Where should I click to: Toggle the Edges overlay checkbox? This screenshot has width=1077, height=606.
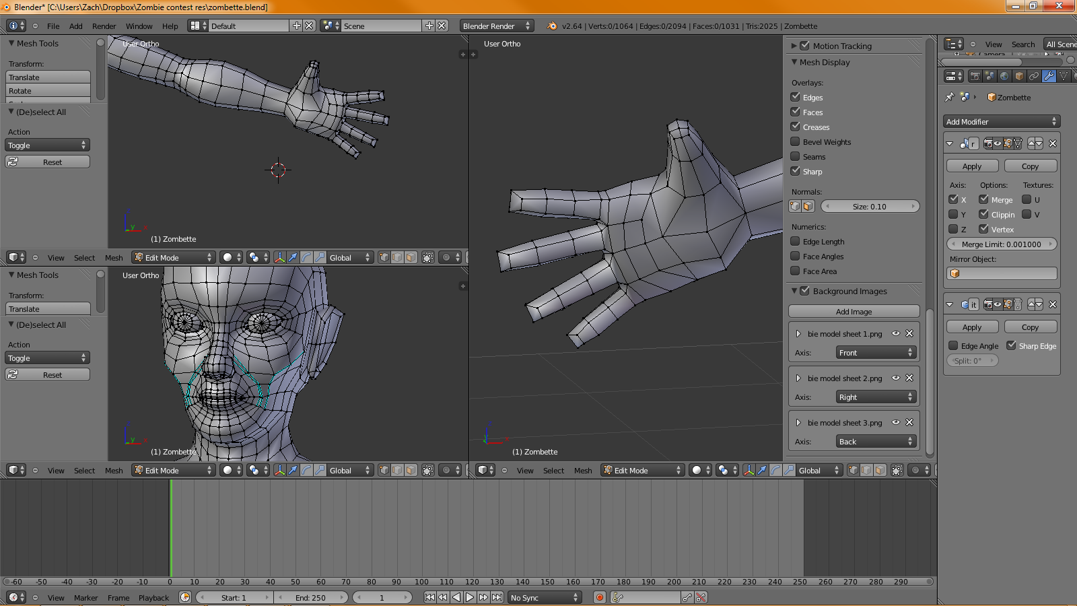pyautogui.click(x=795, y=97)
